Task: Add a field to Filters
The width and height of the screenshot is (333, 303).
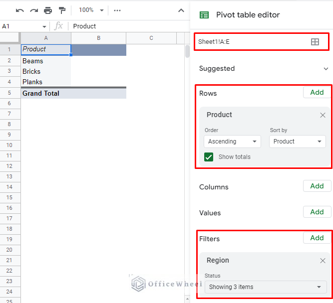Action: tap(317, 238)
